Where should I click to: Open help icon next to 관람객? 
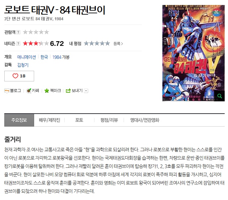18,32
